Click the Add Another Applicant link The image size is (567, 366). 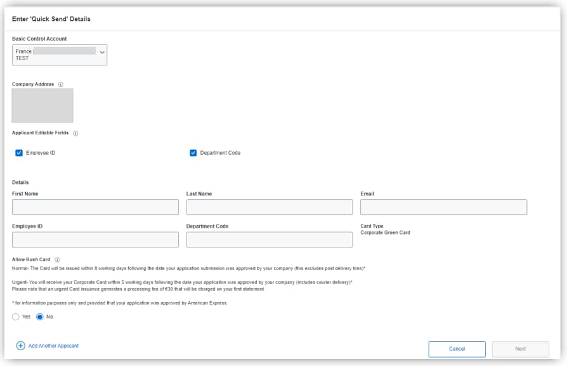(53, 346)
